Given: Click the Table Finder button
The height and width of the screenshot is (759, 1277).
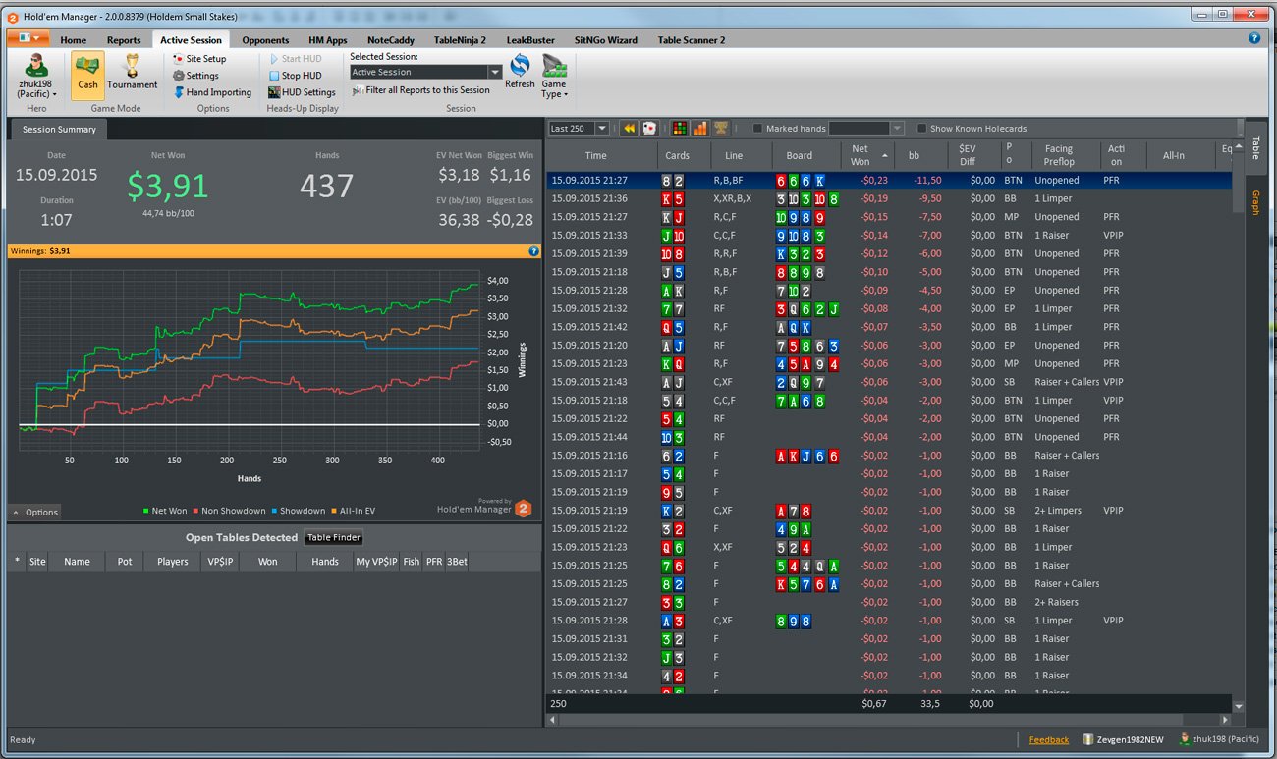Looking at the screenshot, I should [333, 537].
